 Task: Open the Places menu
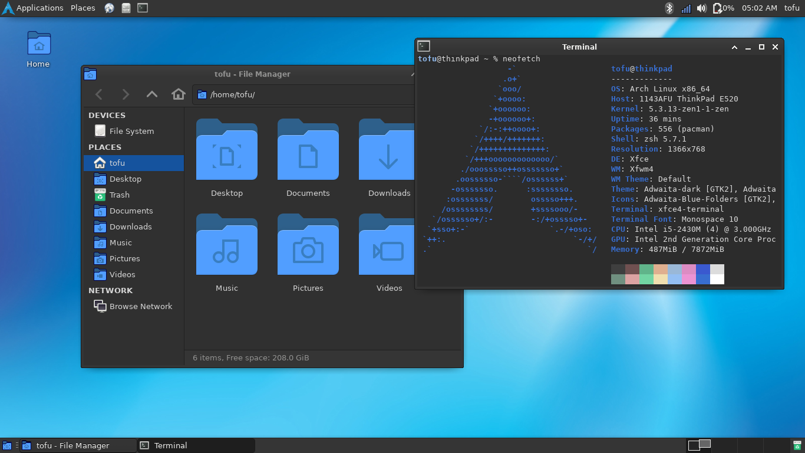click(83, 8)
